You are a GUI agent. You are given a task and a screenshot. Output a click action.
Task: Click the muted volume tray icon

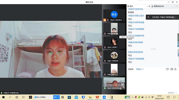[x=149, y=97]
